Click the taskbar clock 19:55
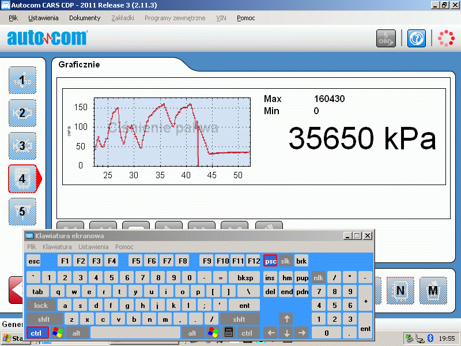Screen dimensions: 461x346 point(447,339)
